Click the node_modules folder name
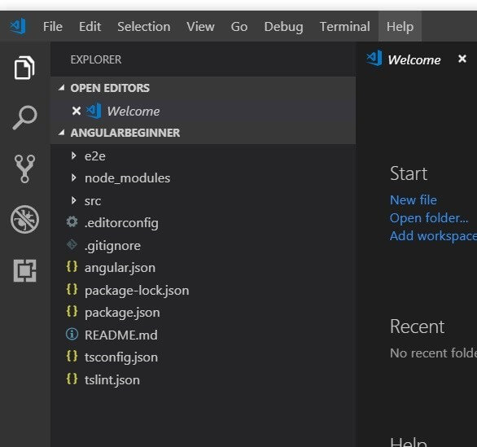Image resolution: width=477 pixels, height=447 pixels. 128,178
